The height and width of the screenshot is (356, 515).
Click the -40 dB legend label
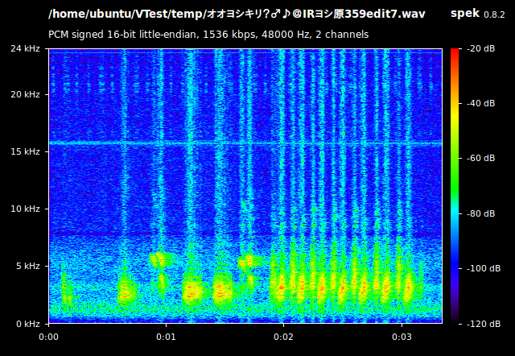pos(481,103)
